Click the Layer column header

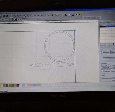[102, 25]
